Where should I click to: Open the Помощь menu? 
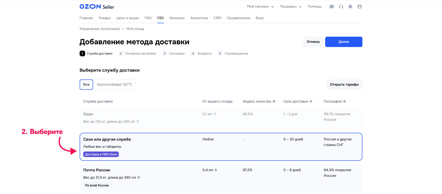click(x=315, y=6)
